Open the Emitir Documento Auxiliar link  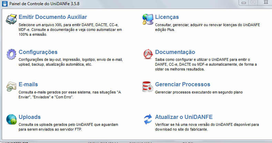[x=53, y=17]
